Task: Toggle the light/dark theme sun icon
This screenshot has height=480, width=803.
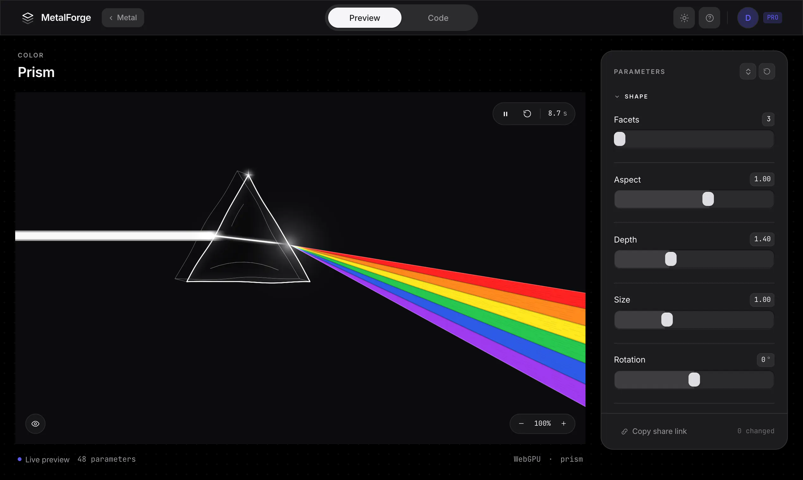Action: point(684,18)
